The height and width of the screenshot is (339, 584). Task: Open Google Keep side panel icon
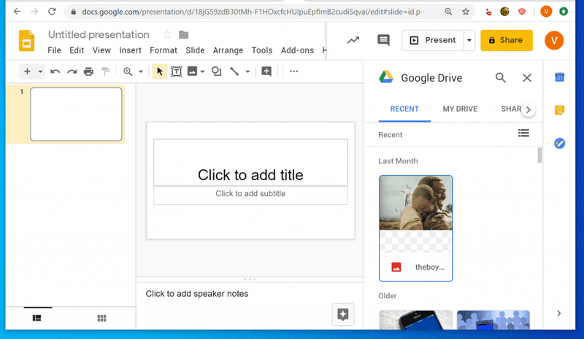coord(559,110)
